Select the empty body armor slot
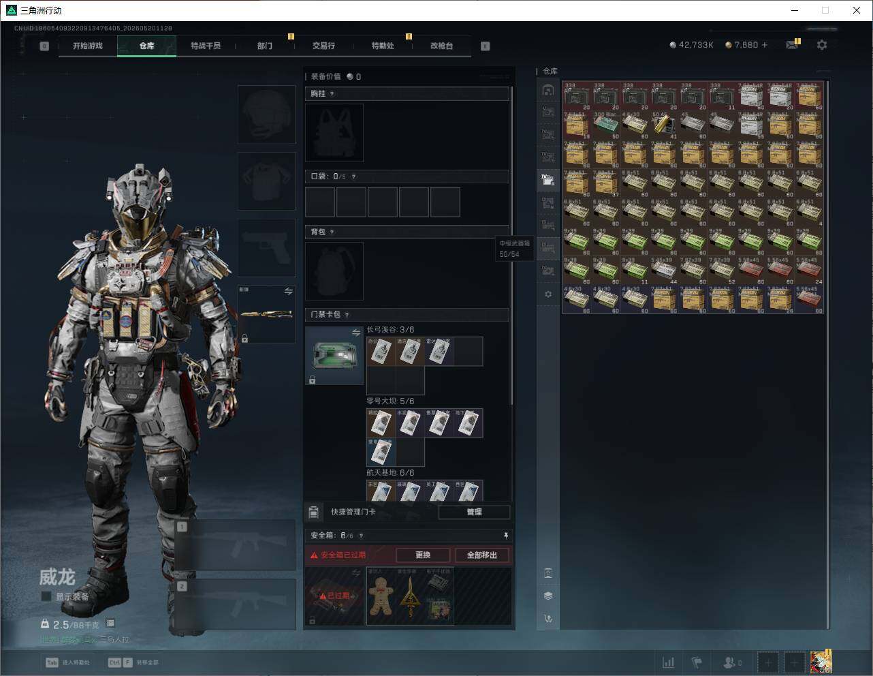 pos(266,181)
